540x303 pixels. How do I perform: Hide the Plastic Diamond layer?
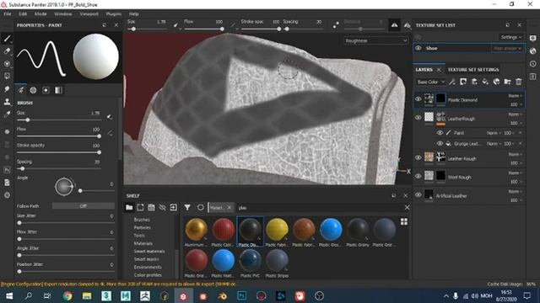tap(418, 99)
